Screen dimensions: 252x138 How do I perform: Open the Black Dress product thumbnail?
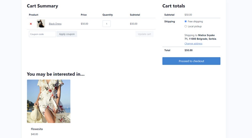pyautogui.click(x=41, y=24)
